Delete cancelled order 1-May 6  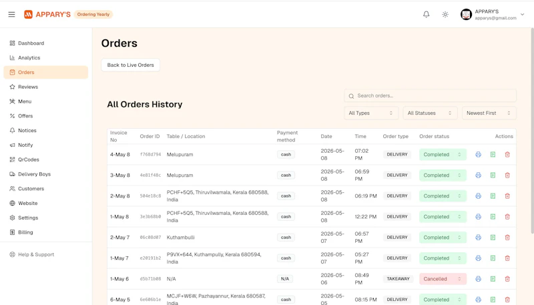(x=507, y=279)
